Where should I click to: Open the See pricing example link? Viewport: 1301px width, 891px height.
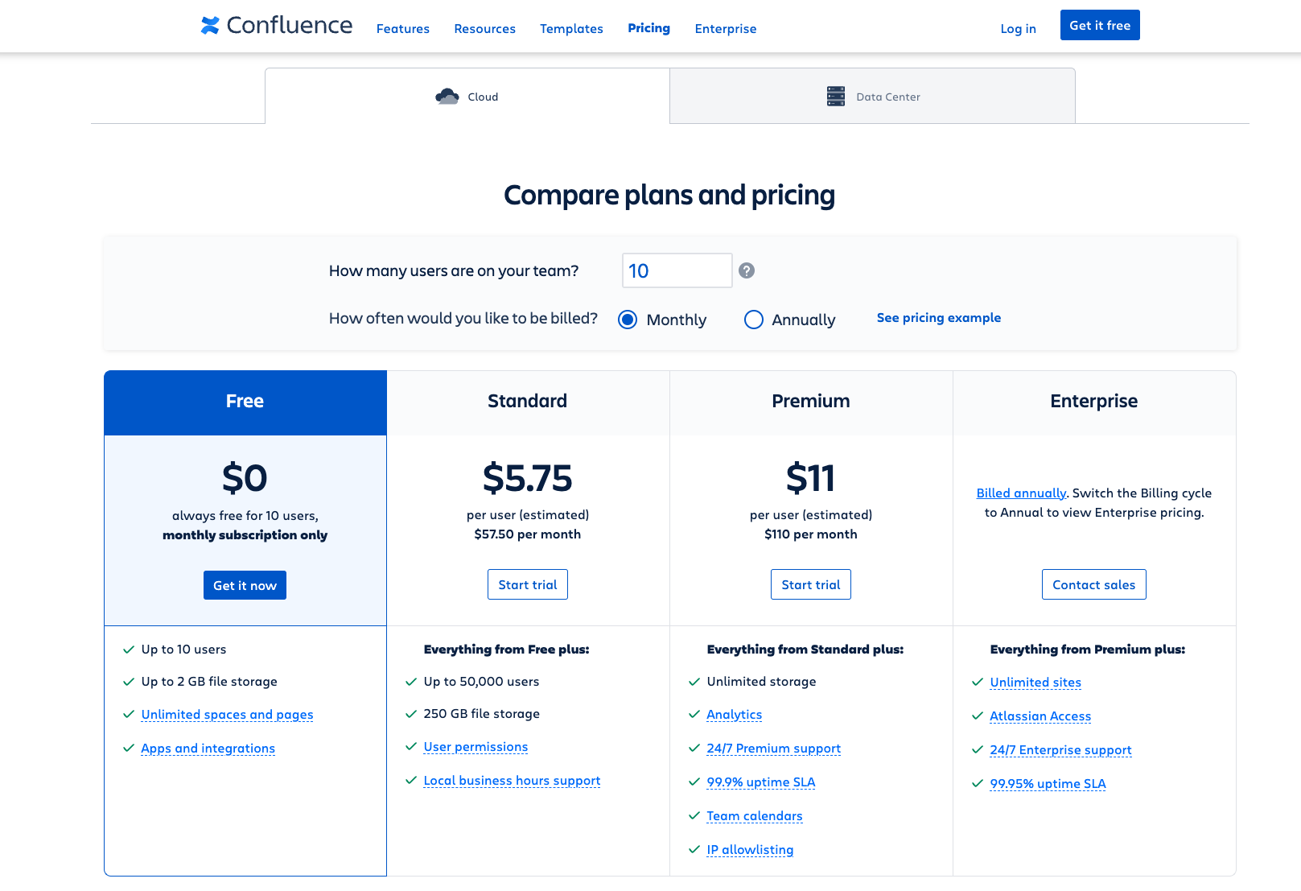click(x=939, y=318)
